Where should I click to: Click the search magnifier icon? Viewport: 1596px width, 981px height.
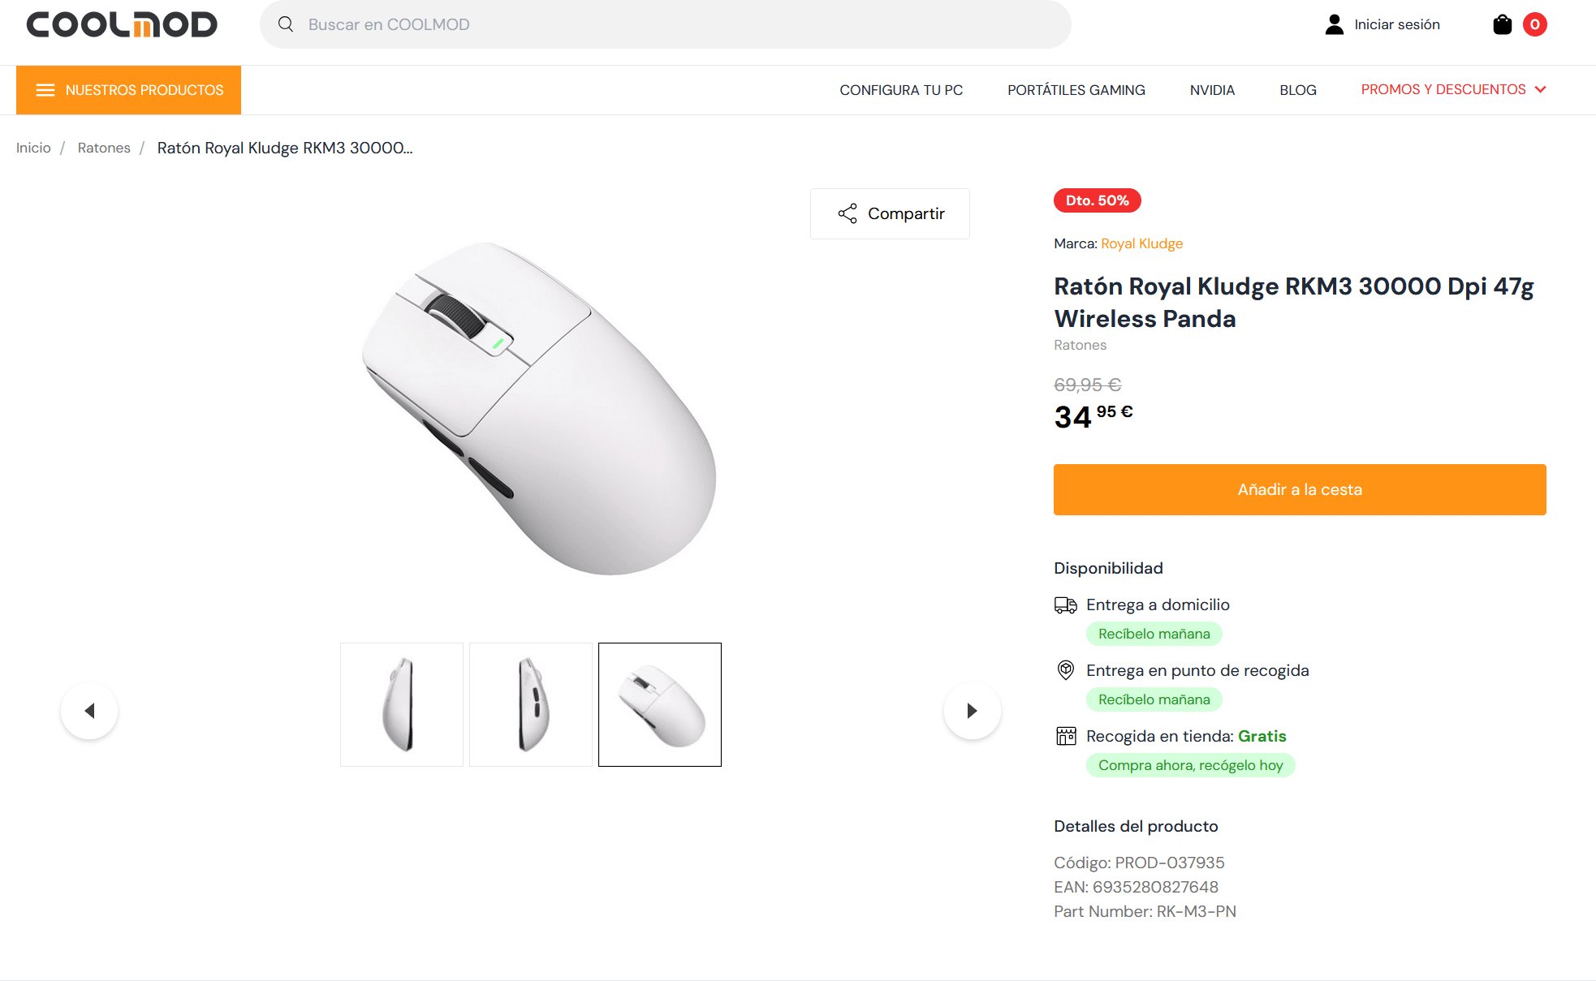click(x=285, y=24)
